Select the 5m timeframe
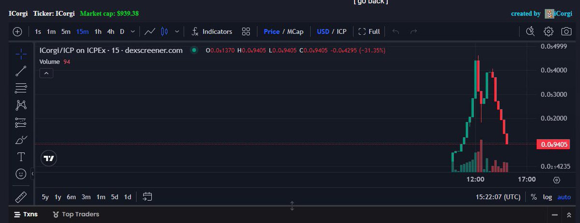 66,31
